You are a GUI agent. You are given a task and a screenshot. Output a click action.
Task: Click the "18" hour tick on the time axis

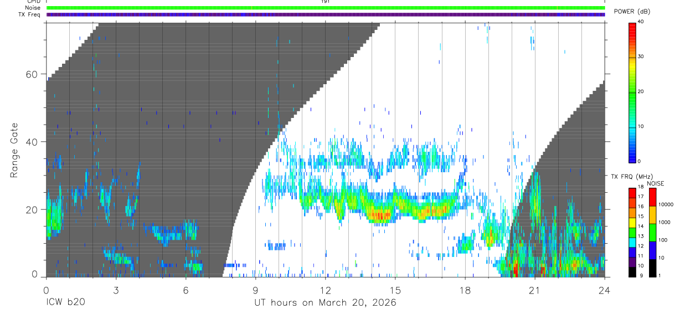point(465,290)
